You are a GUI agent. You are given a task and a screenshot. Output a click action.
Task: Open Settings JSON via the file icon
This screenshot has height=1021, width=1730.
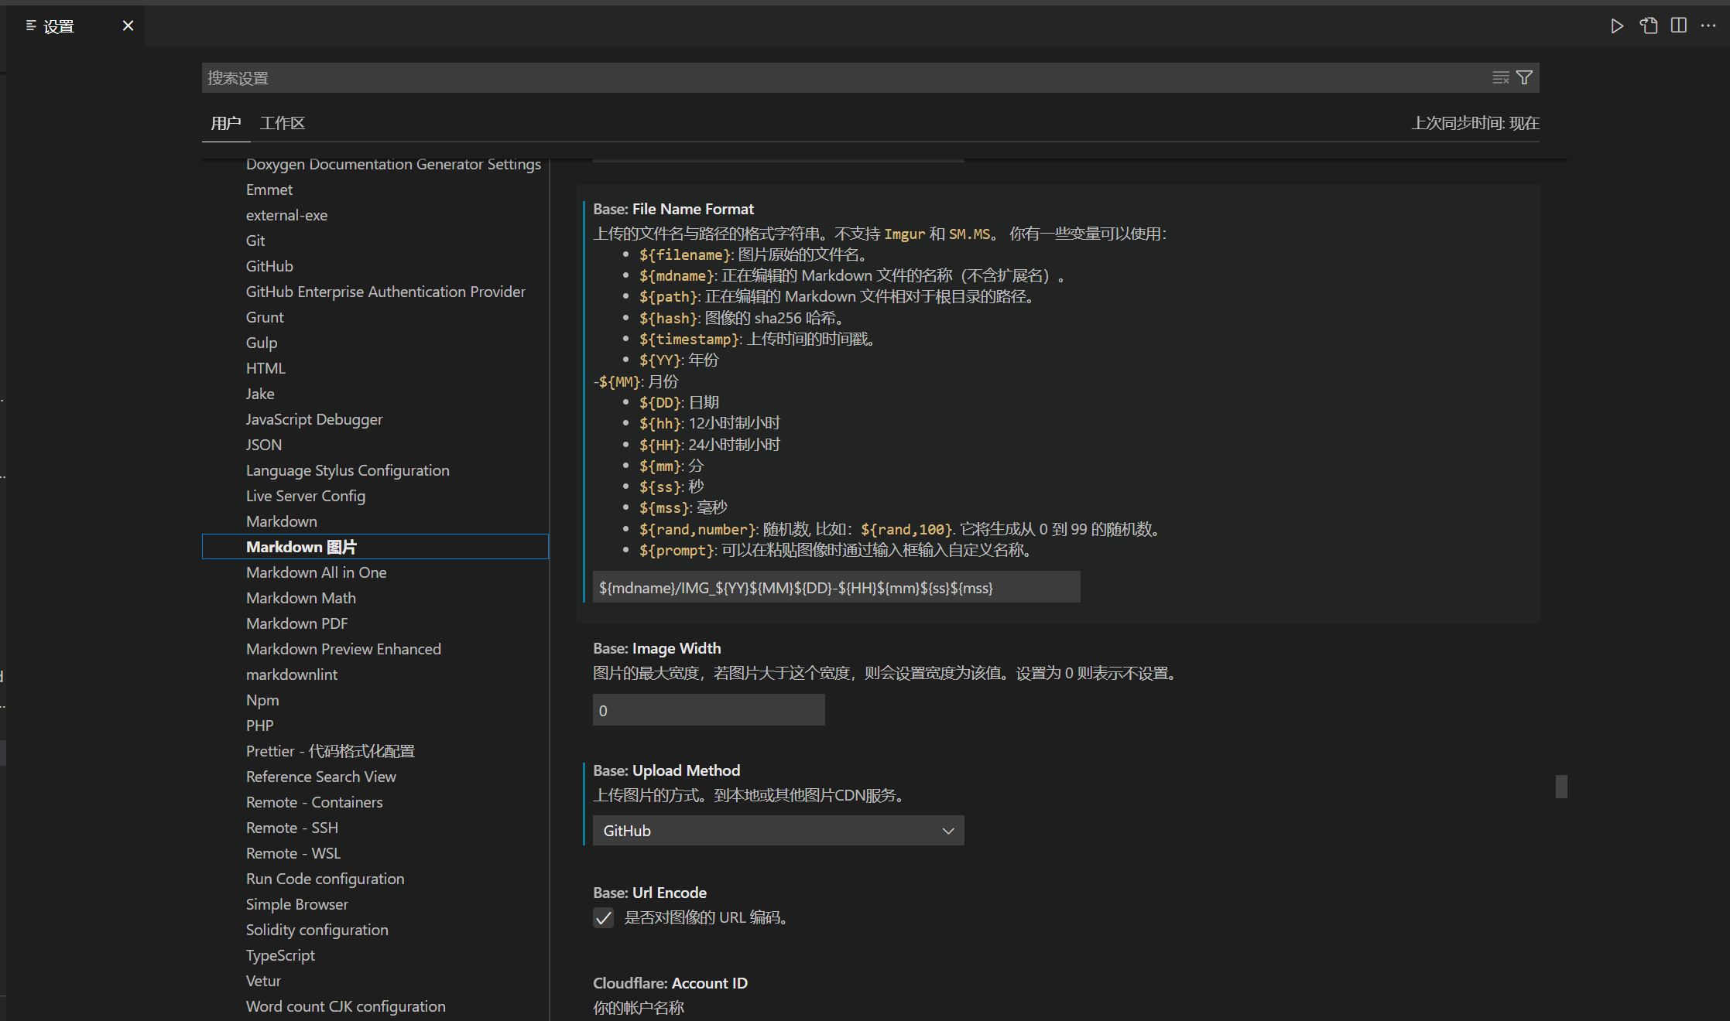click(1647, 26)
